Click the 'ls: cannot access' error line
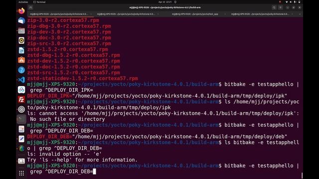Screen dimensions: 319x179 pos(163,113)
